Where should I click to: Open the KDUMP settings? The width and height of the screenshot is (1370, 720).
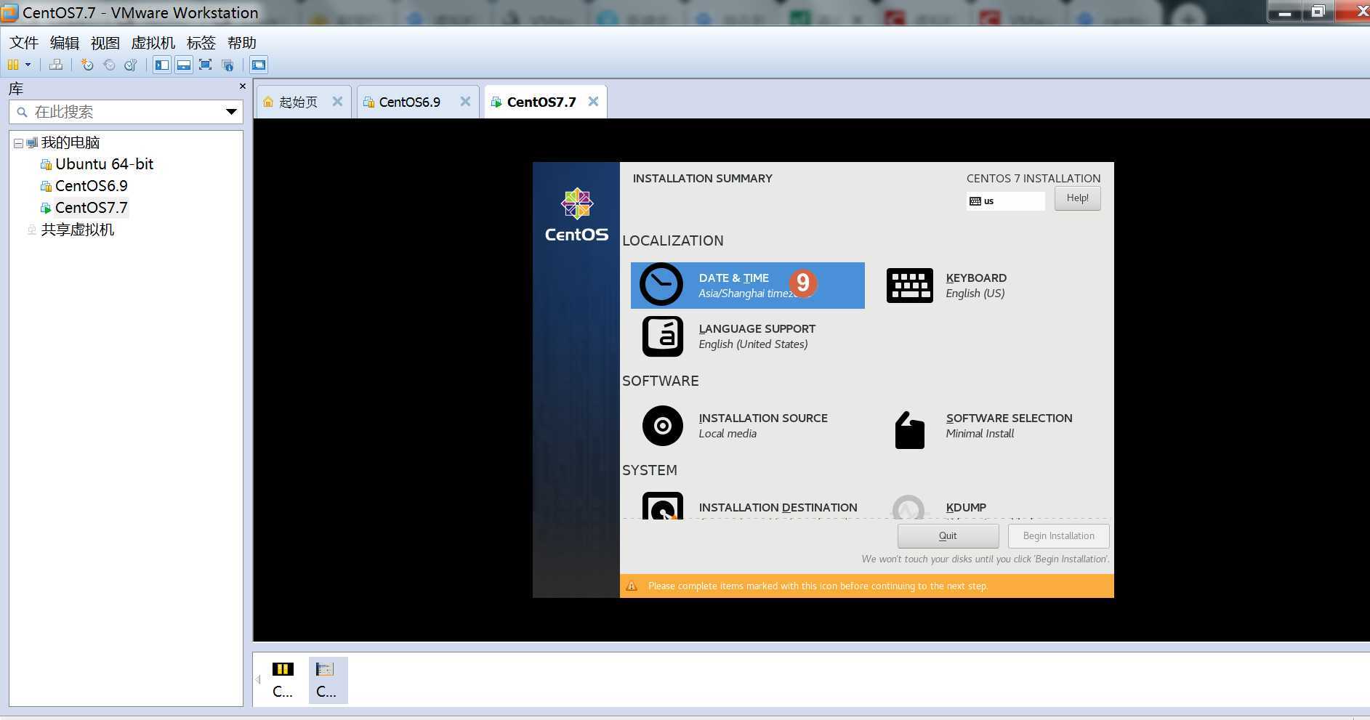tap(966, 507)
